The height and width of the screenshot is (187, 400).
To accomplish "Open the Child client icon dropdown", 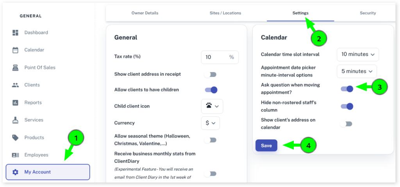I will (x=212, y=106).
